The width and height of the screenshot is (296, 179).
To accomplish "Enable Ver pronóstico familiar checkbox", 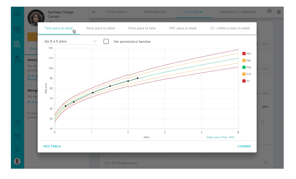I will (x=106, y=42).
